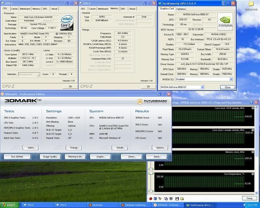Expand the GeForce 8800 GT card selector dropdown

(202, 87)
